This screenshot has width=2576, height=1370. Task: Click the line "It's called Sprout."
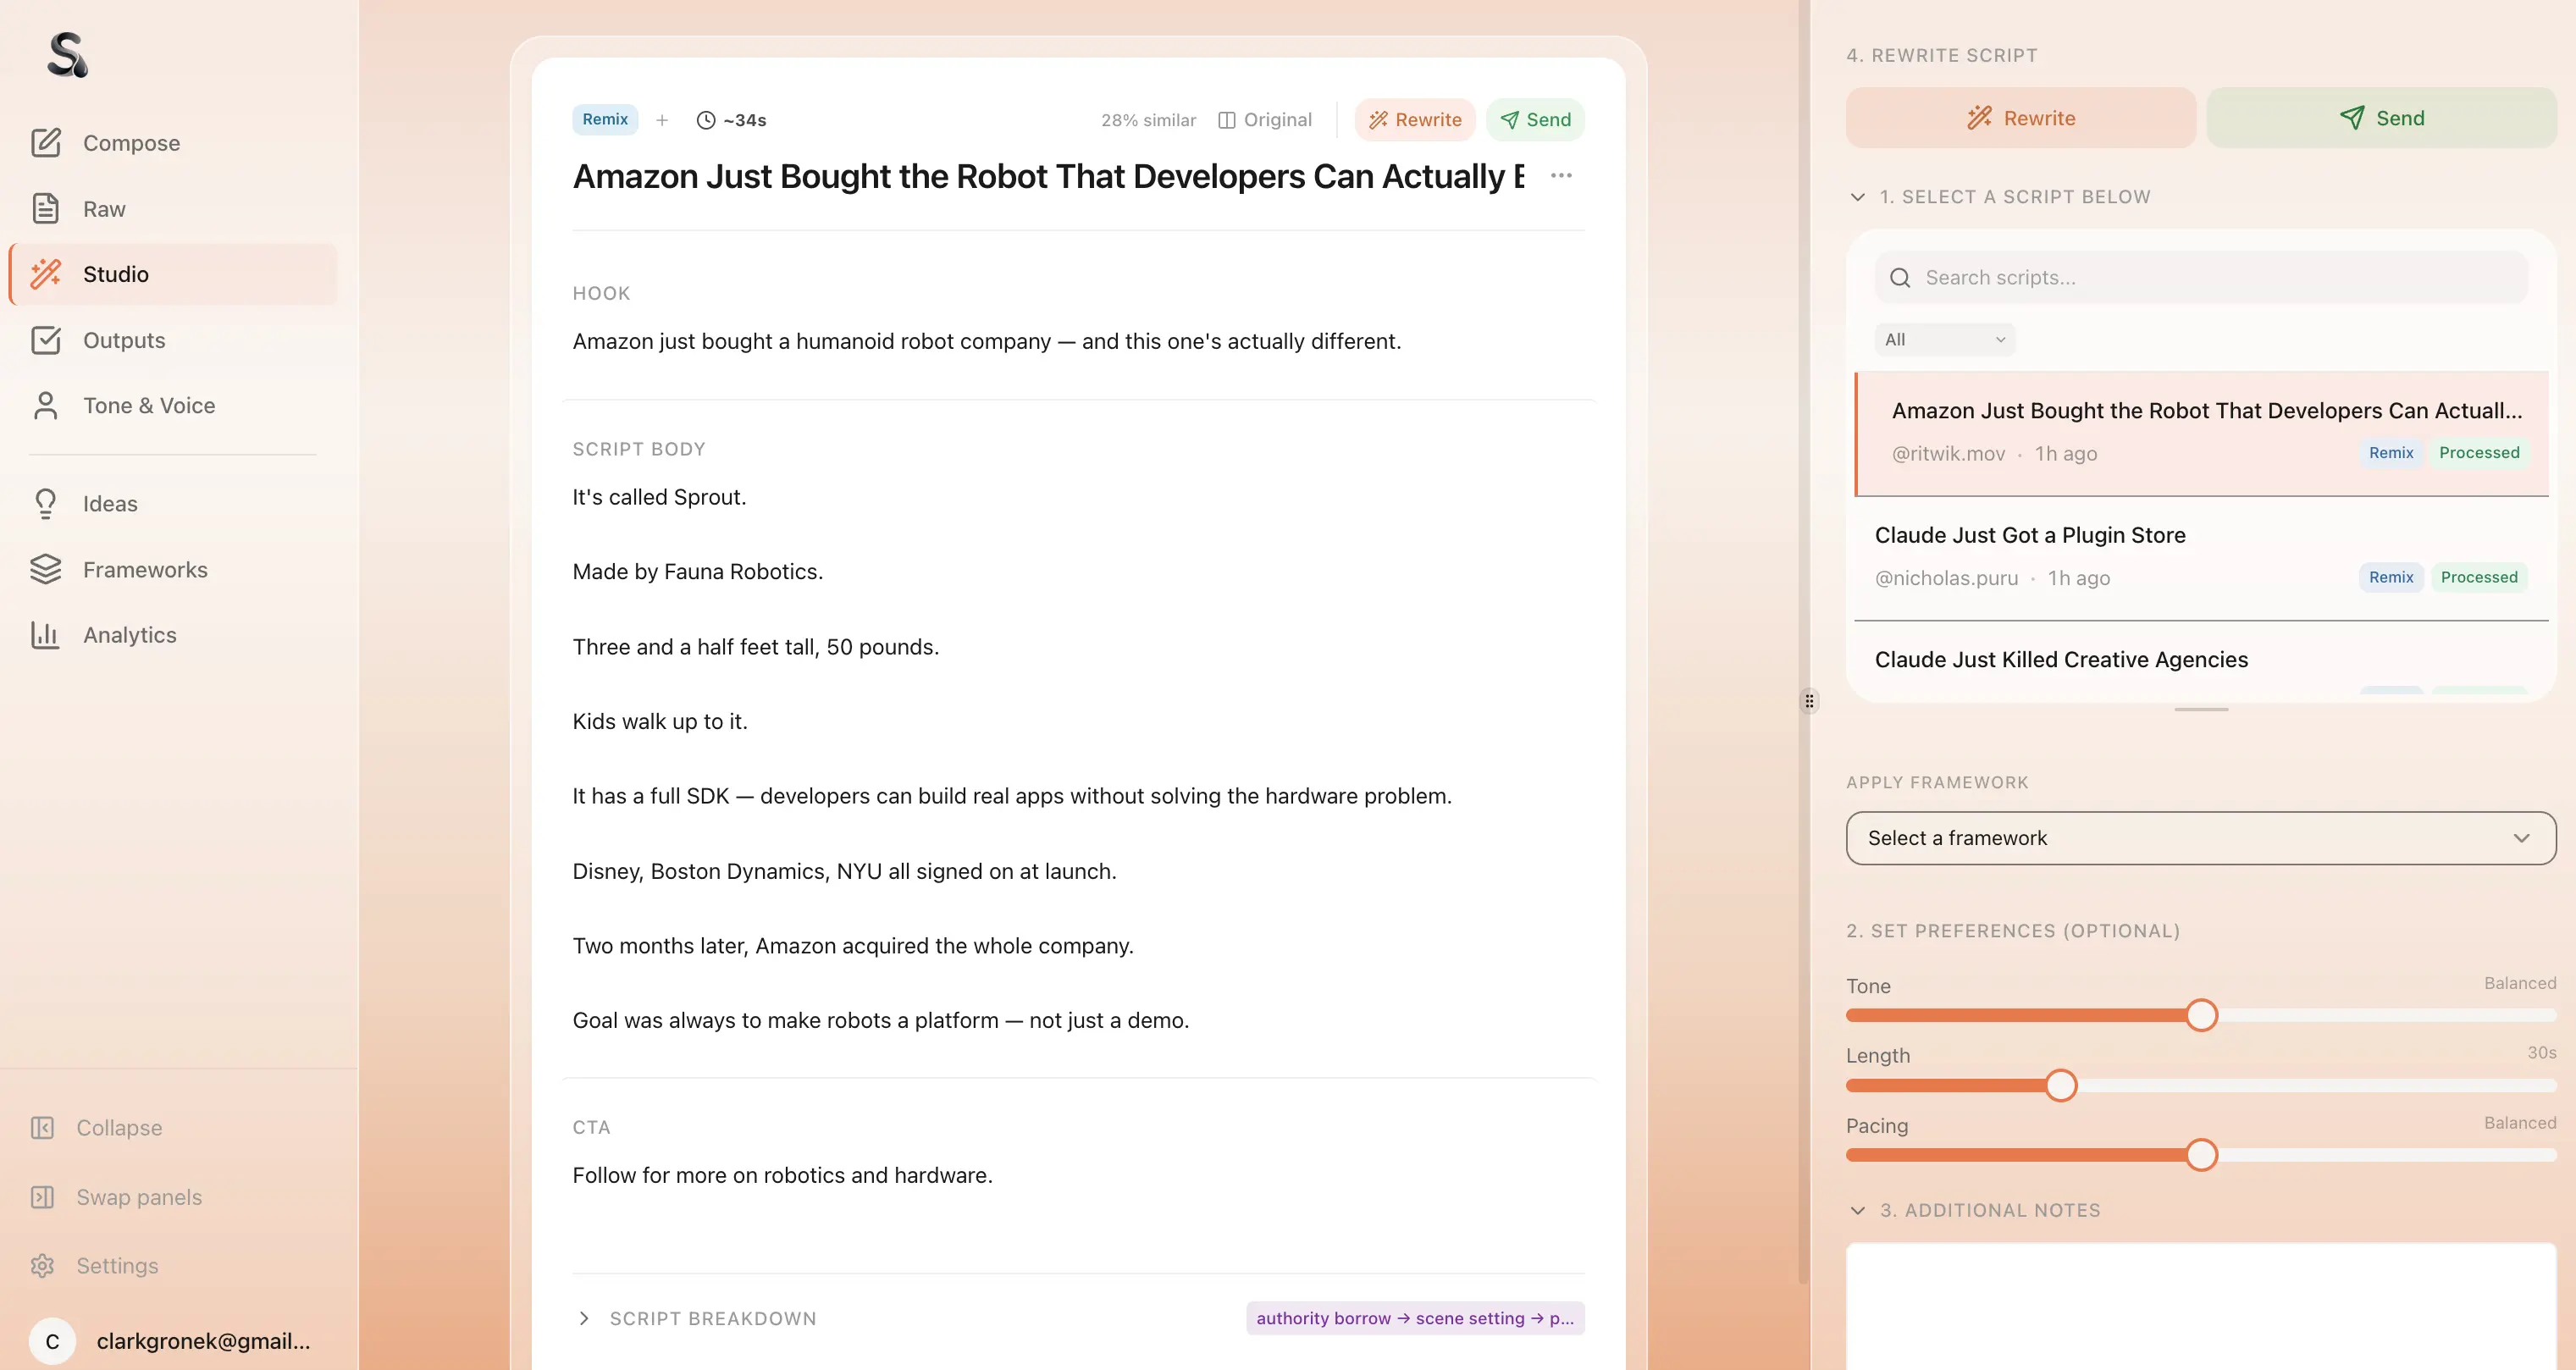tap(659, 497)
